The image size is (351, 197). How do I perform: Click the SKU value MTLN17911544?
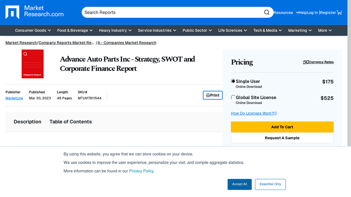90,98
